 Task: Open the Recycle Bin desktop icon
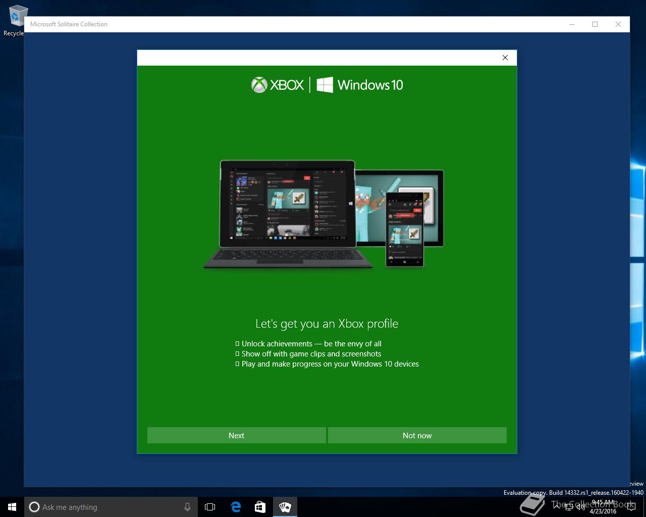point(15,20)
